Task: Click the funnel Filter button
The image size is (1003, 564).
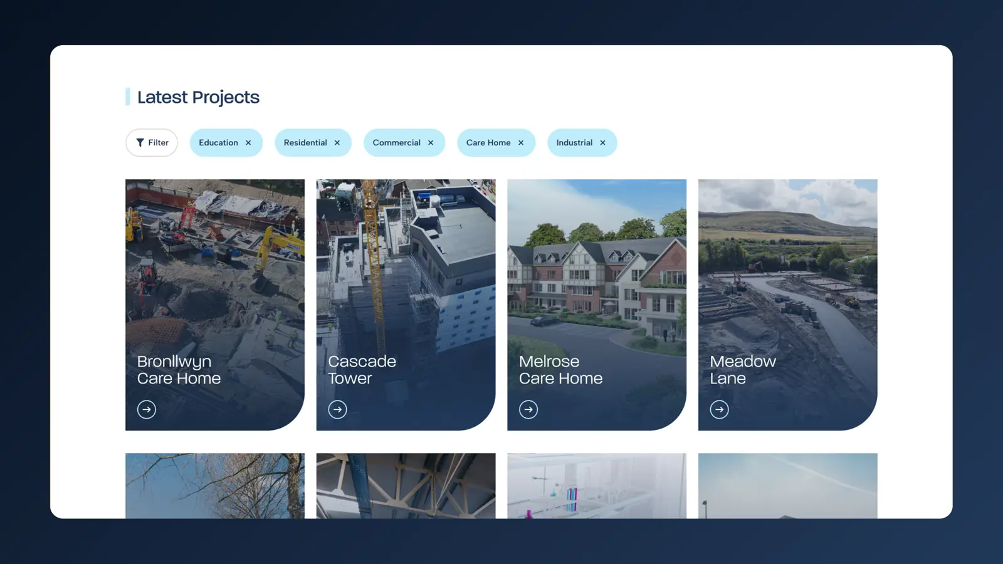Action: click(x=152, y=143)
